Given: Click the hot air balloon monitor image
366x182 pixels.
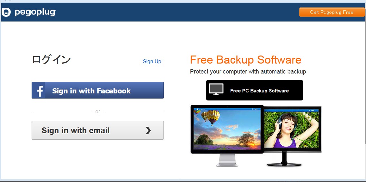Looking at the screenshot, I should tap(227, 129).
